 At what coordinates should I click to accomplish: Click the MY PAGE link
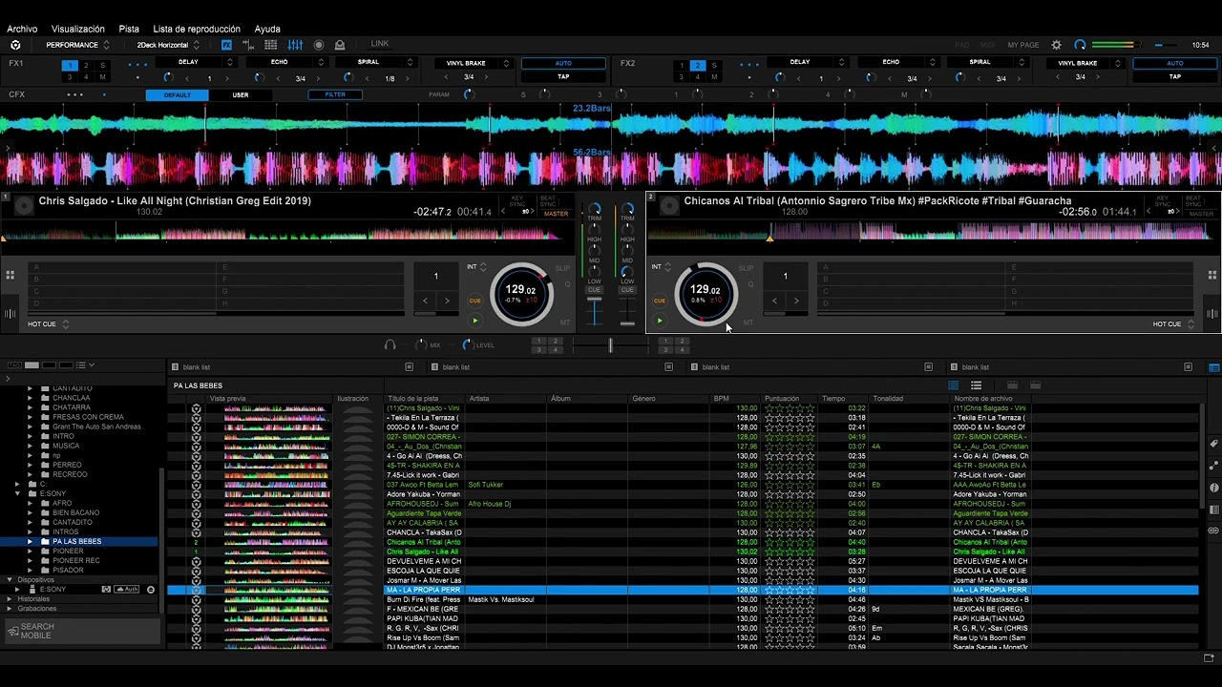(1023, 45)
